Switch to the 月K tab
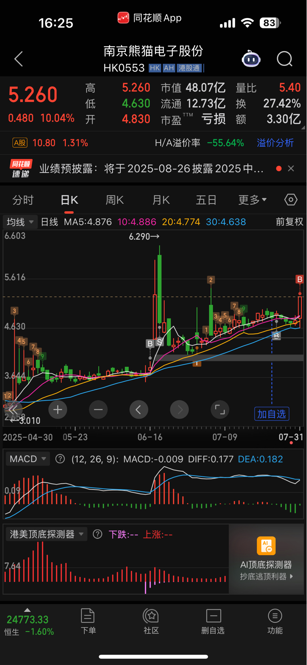Image resolution: width=307 pixels, height=665 pixels. [161, 200]
